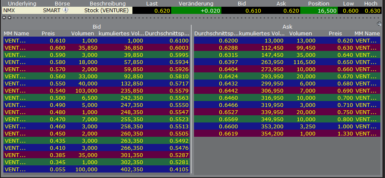Image resolution: width=385 pixels, height=178 pixels.
Task: Click bid volume 7,000 at 0.470
Action: point(90,120)
